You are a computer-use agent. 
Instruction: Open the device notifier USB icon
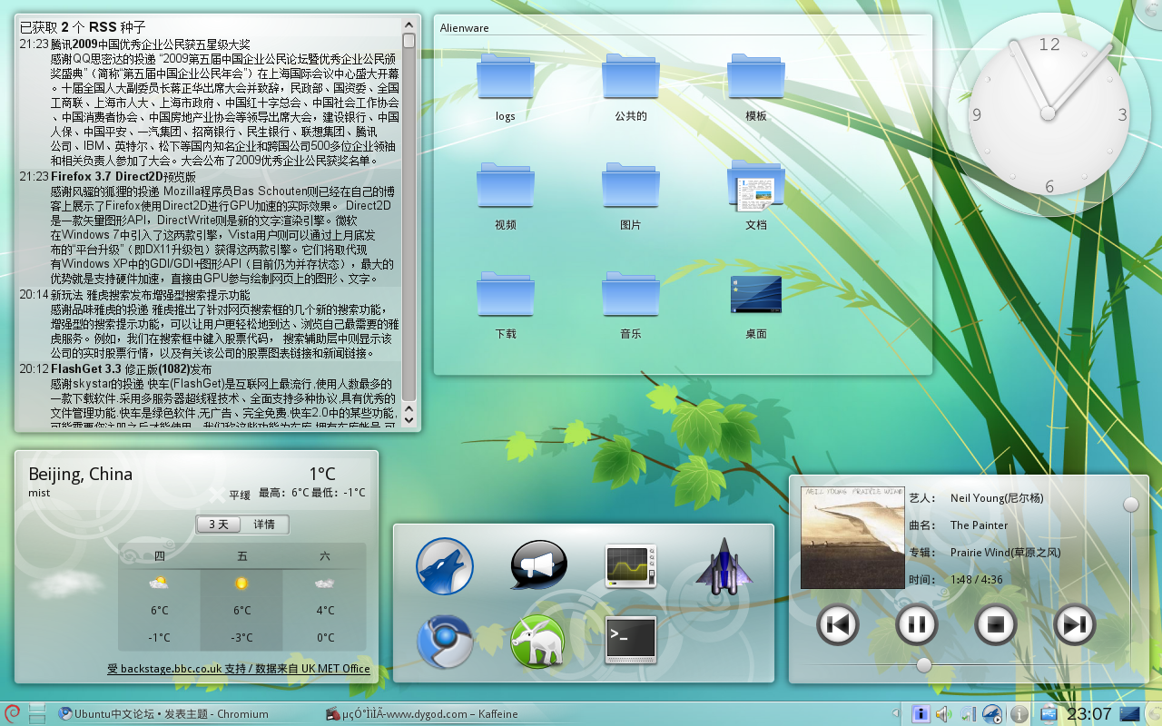point(1049,714)
